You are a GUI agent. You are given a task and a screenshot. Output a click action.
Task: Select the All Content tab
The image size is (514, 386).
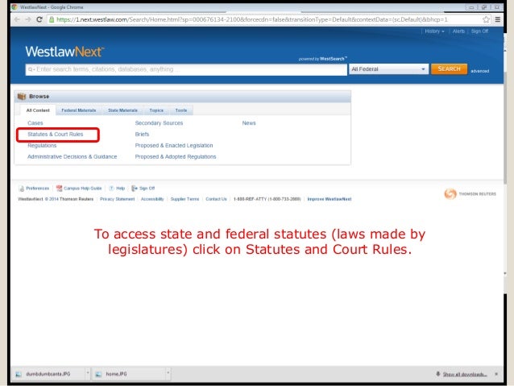38,110
